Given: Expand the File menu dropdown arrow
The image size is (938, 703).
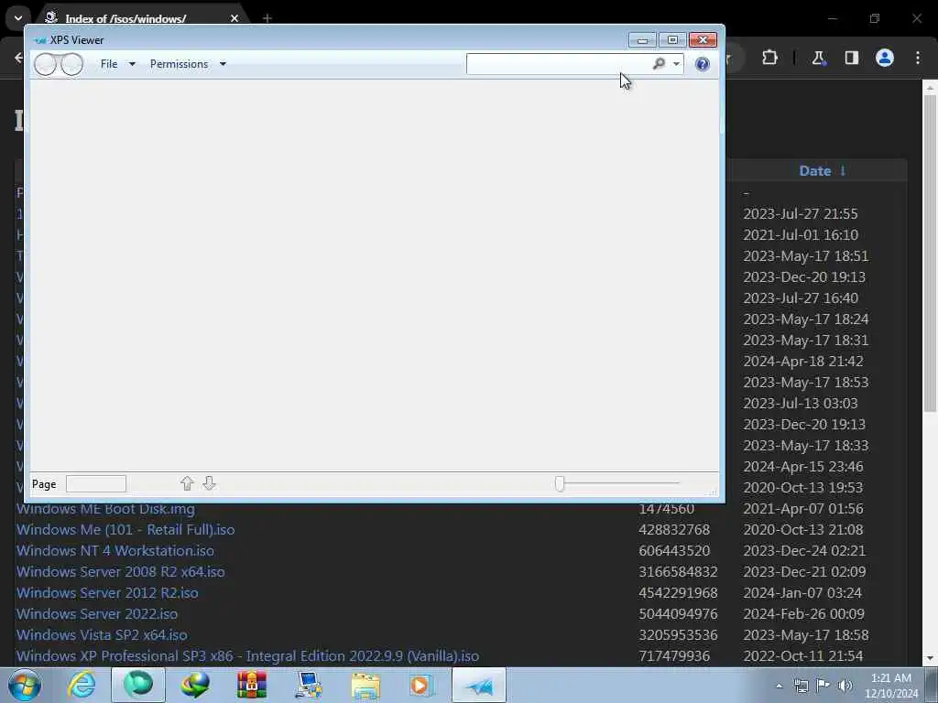Looking at the screenshot, I should [x=132, y=64].
